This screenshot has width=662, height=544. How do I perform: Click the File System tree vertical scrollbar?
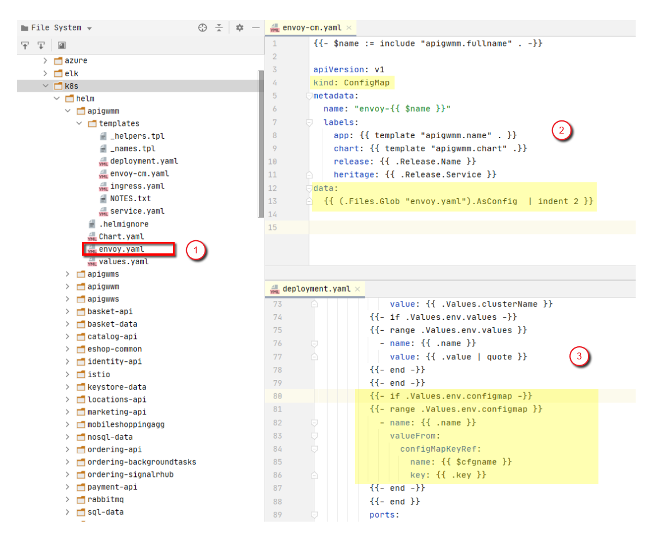(x=261, y=143)
